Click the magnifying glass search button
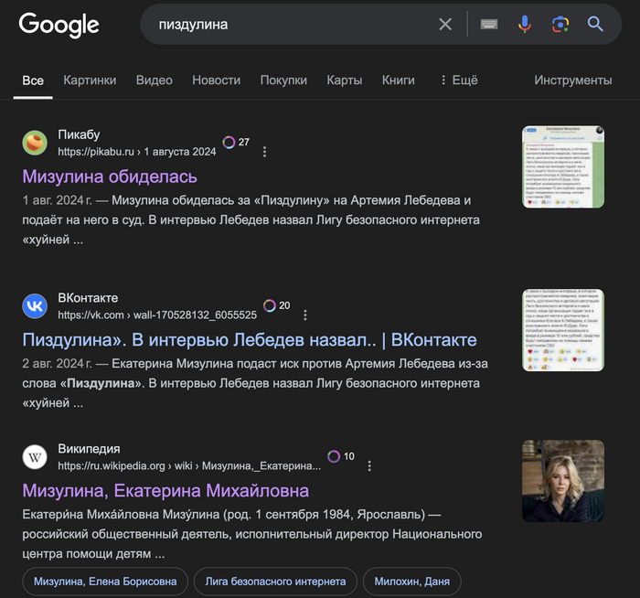The height and width of the screenshot is (598, 640). (x=595, y=25)
